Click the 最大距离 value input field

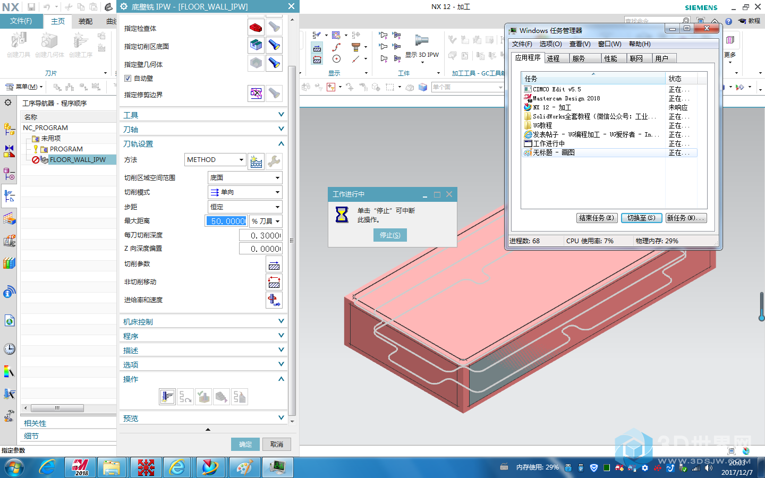point(226,221)
